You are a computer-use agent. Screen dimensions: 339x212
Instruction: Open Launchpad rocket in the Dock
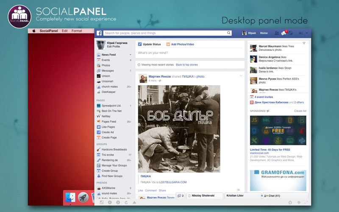[x=83, y=197]
